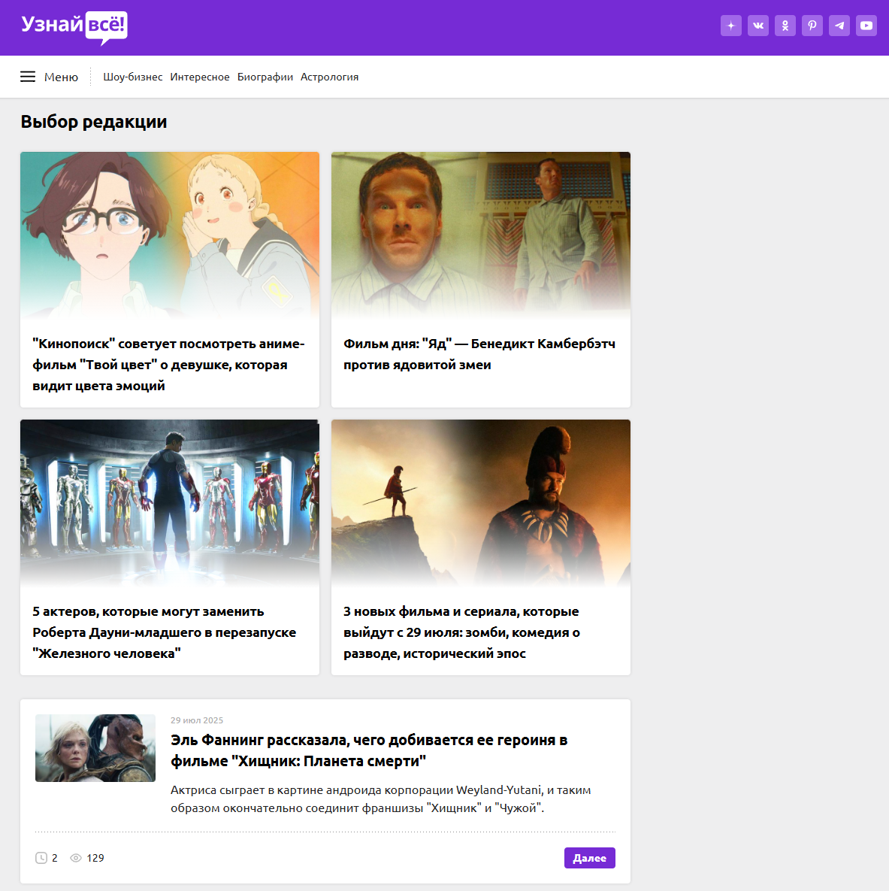Open the Elle Fanning Predator thumbnail
Image resolution: width=889 pixels, height=891 pixels.
(95, 748)
